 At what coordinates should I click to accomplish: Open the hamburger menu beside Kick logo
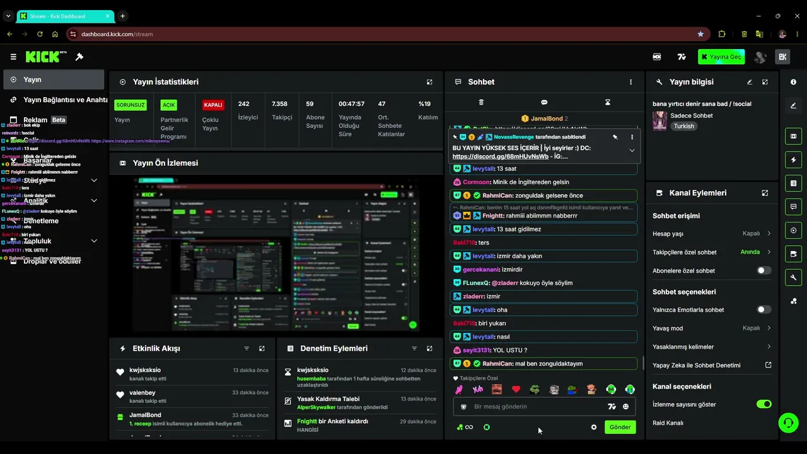13,57
